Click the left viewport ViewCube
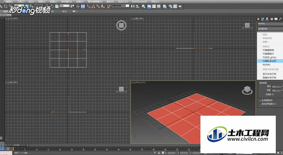 (x=121, y=89)
